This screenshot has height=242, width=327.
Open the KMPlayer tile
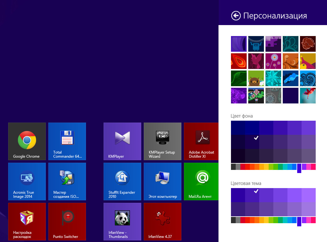[122, 141]
